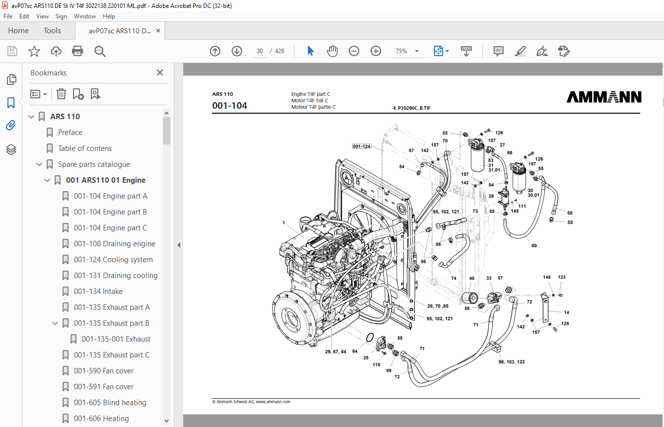Select 001-104 Engine part C bookmark

pyautogui.click(x=110, y=228)
